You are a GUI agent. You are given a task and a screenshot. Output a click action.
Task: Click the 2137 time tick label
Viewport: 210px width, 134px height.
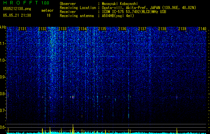pos(142,29)
